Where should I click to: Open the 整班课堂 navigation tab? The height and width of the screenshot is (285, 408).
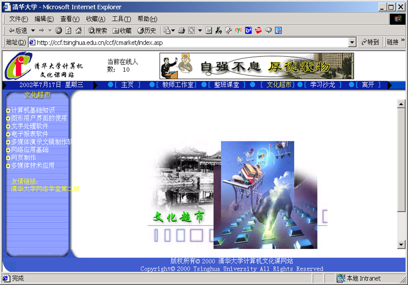[x=226, y=84]
